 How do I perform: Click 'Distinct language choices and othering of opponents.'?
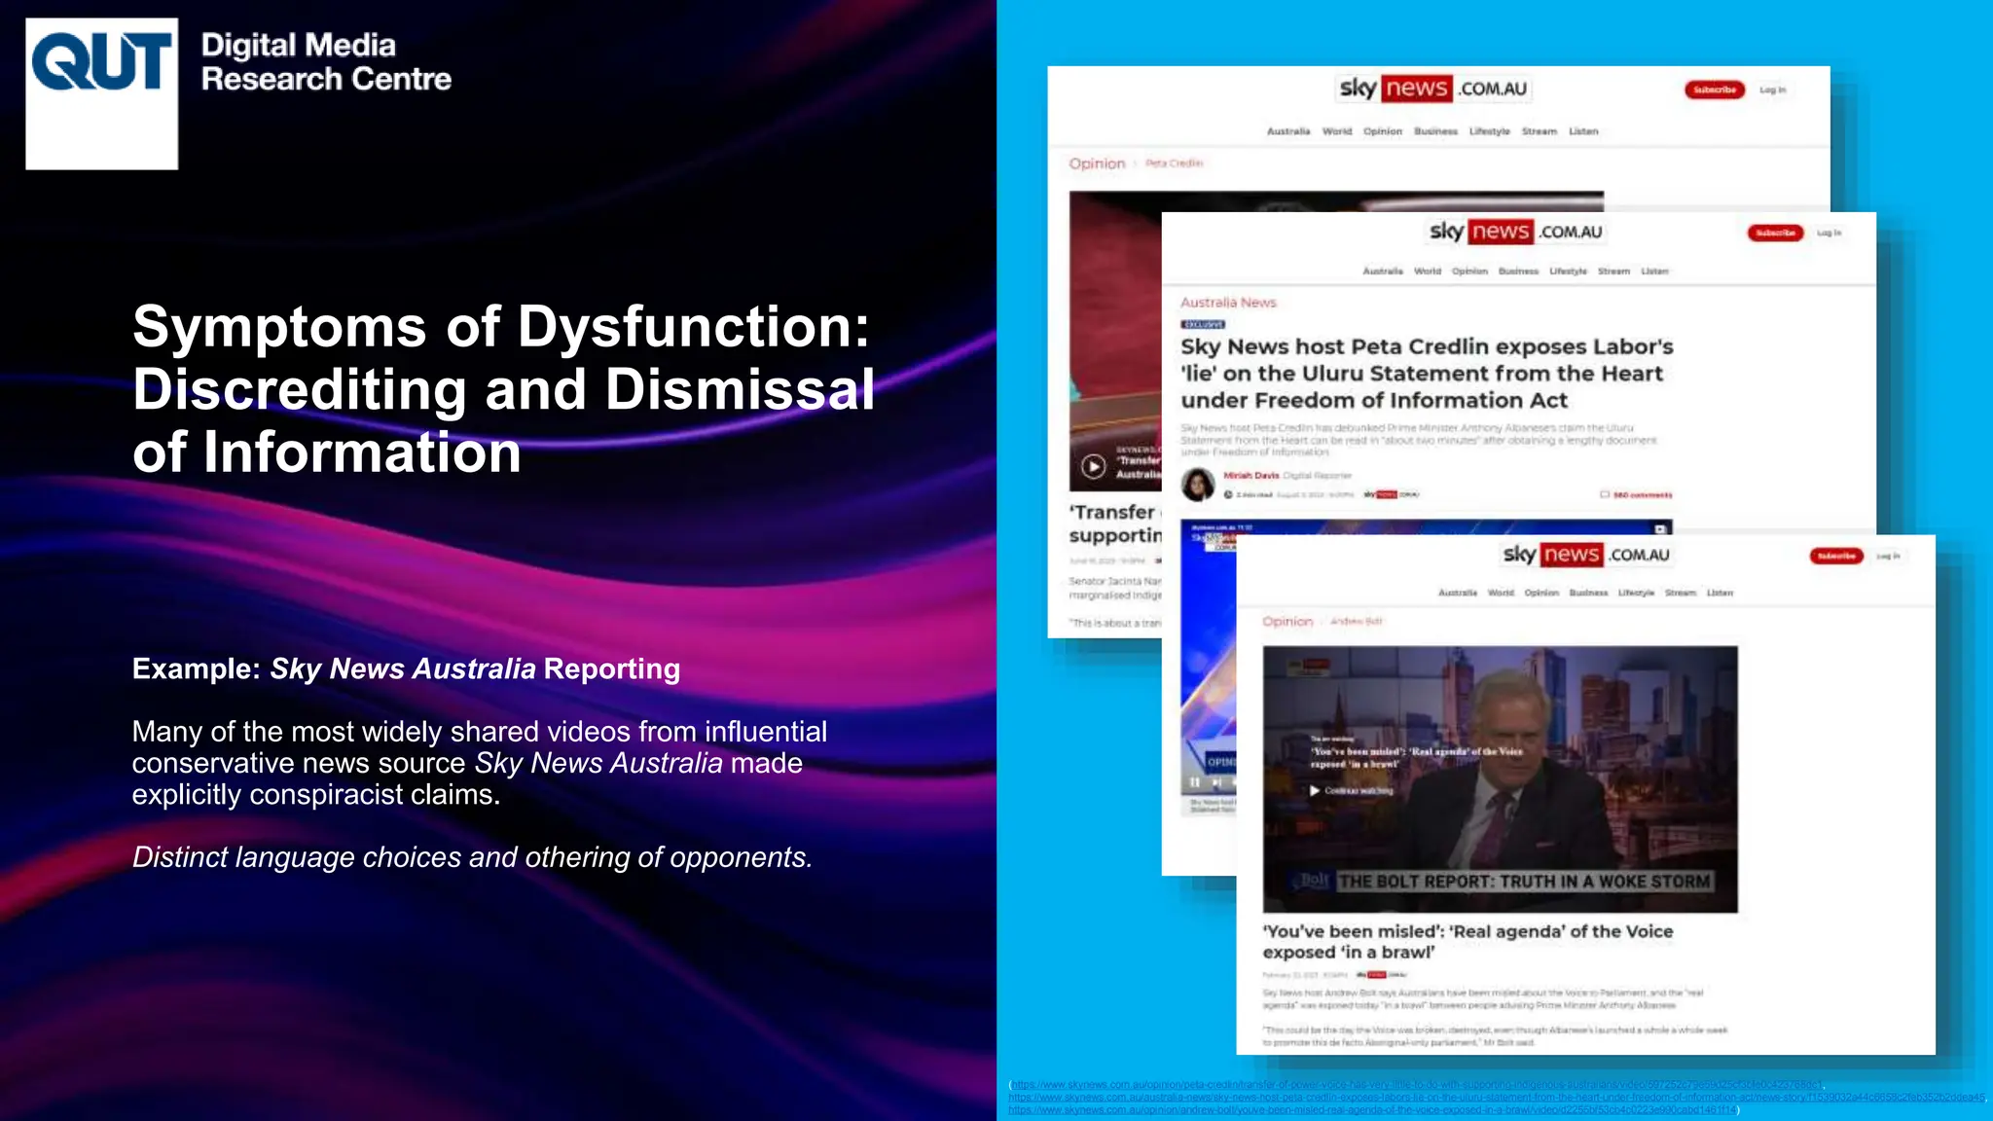point(472,857)
